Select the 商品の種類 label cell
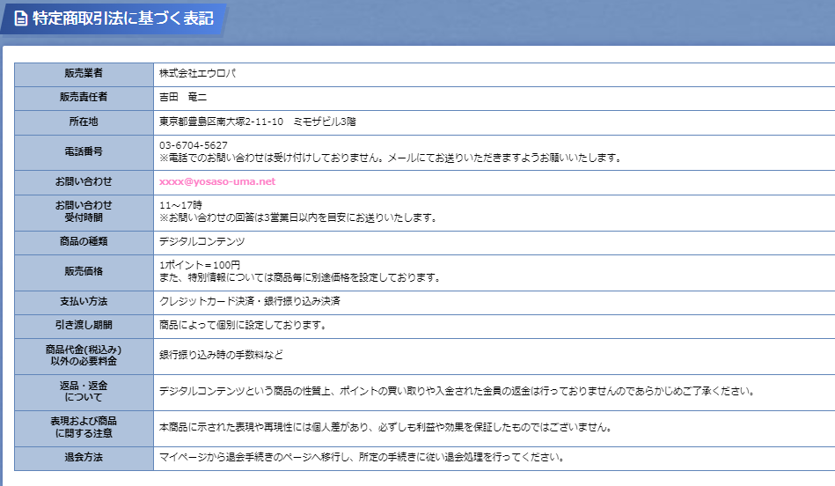This screenshot has width=835, height=486. click(x=84, y=242)
